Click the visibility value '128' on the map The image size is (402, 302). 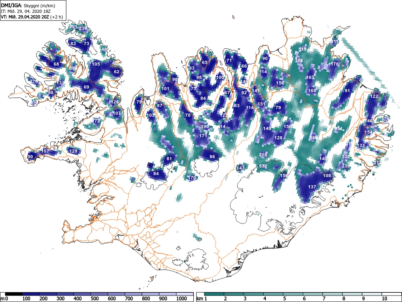278,138
